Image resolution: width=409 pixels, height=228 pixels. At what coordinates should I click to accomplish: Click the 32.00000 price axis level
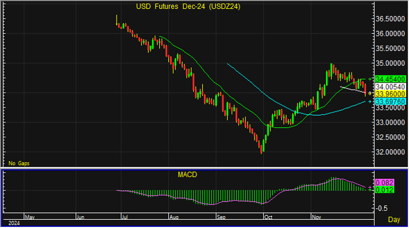click(391, 152)
